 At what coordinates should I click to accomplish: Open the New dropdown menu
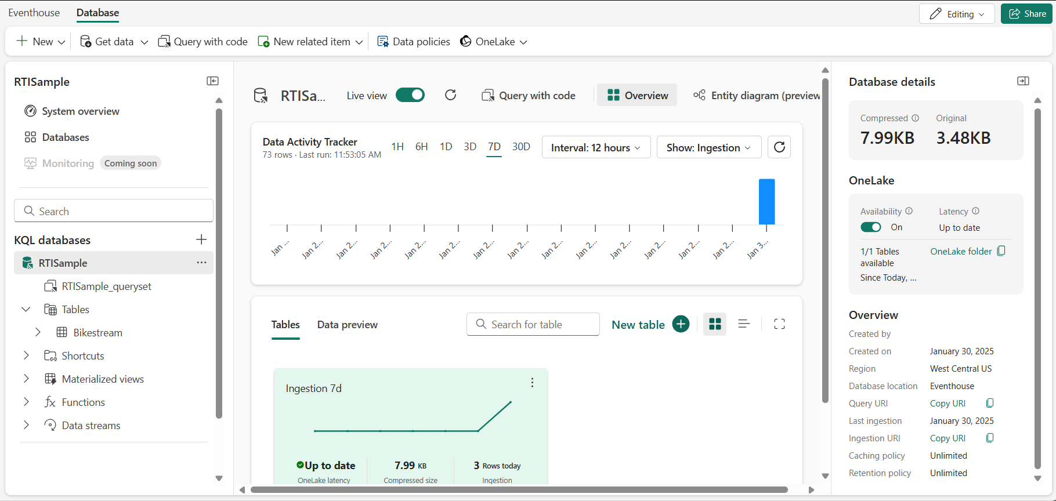coord(40,42)
